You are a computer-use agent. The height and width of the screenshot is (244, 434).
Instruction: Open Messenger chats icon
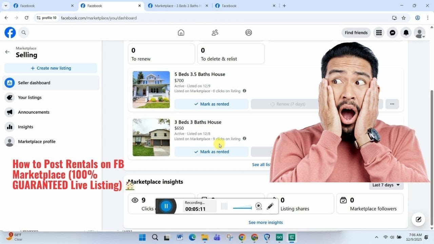click(392, 33)
